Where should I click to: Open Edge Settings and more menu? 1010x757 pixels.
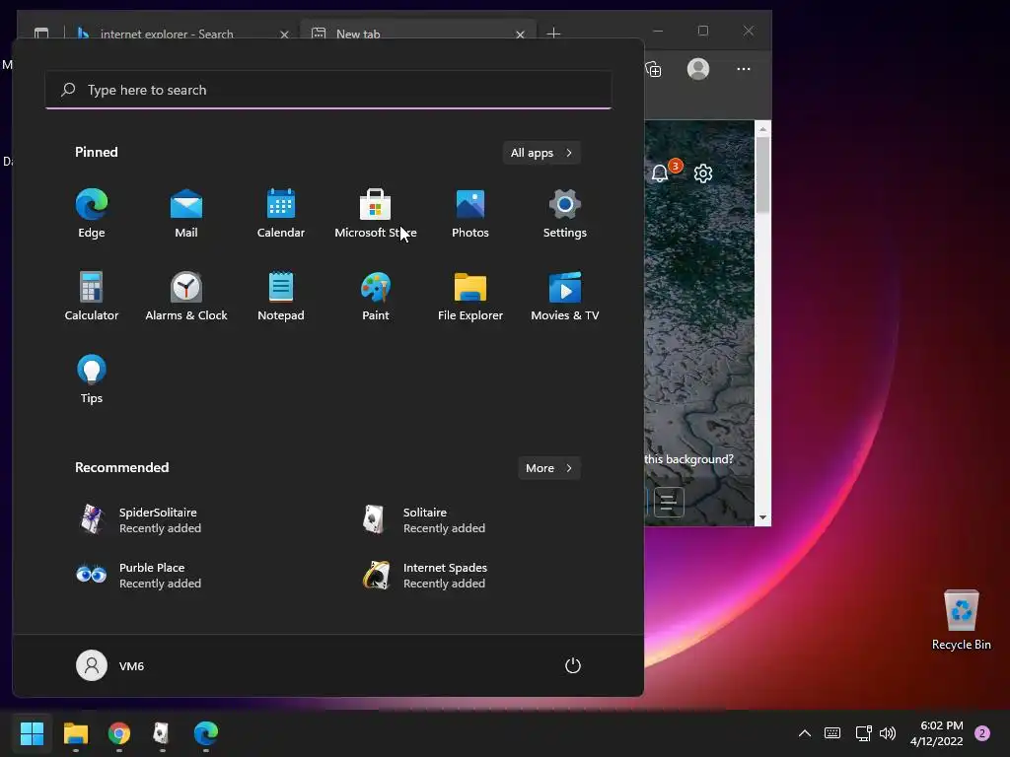tap(744, 69)
